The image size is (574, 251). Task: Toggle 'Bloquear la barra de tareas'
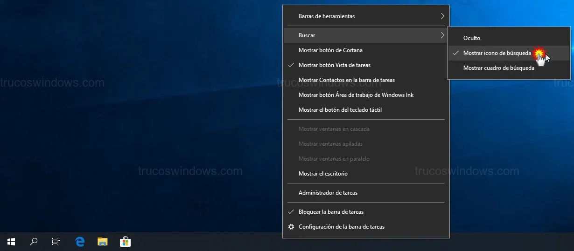pos(330,212)
